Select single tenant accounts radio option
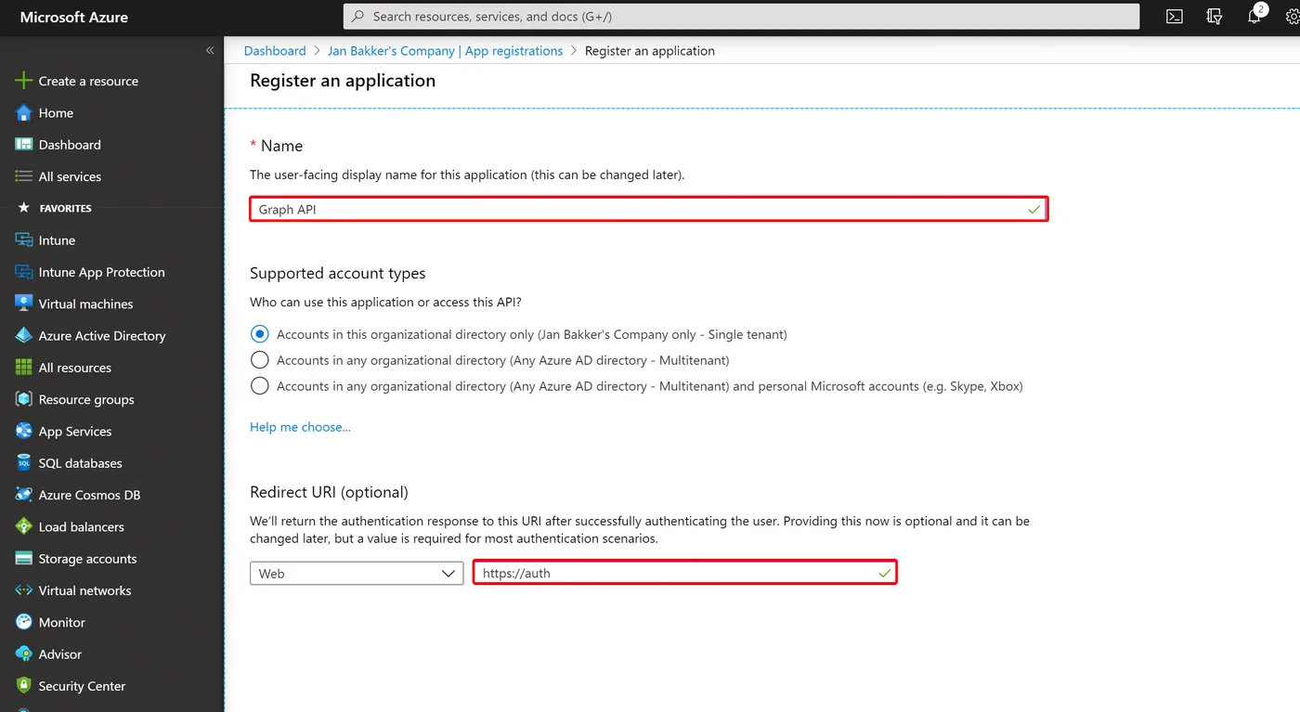The height and width of the screenshot is (712, 1300). [260, 334]
